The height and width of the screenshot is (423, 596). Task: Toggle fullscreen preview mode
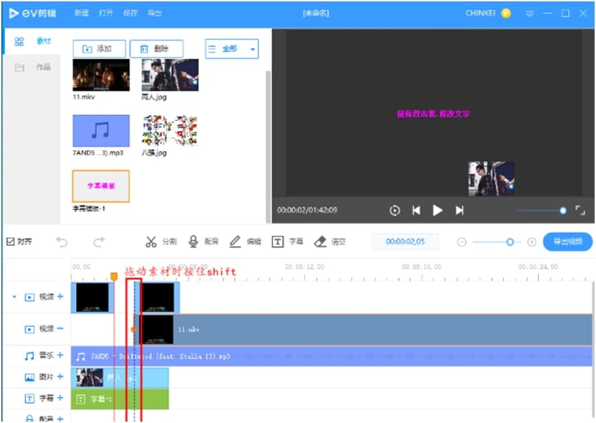coord(580,210)
